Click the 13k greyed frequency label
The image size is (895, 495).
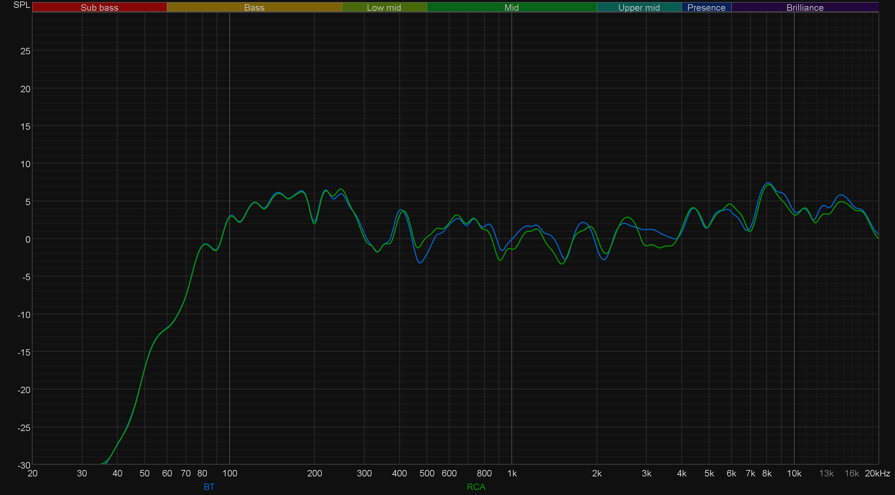[826, 473]
